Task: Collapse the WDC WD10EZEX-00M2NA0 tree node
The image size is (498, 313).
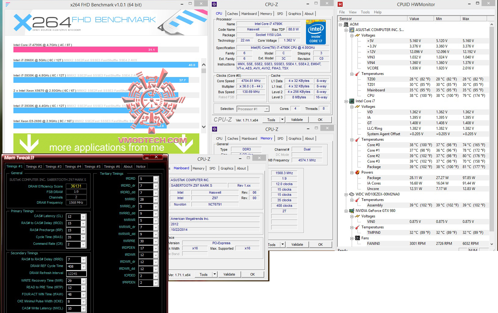Action: point(346,195)
